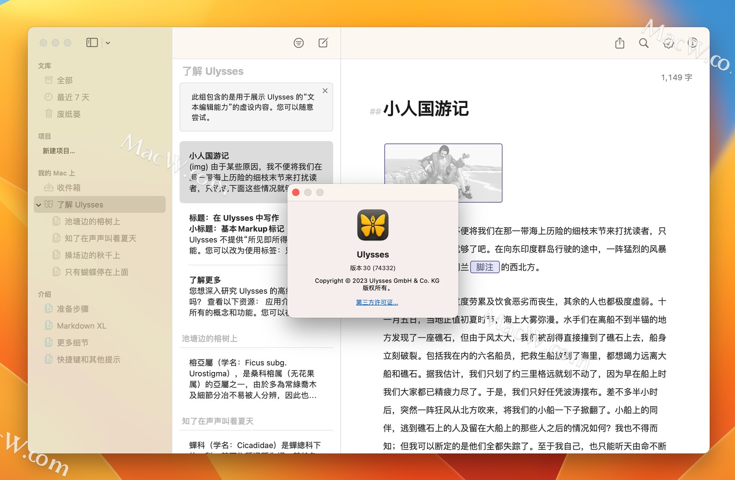Image resolution: width=735 pixels, height=480 pixels.
Task: Open the sheet list filter icon
Action: click(299, 43)
